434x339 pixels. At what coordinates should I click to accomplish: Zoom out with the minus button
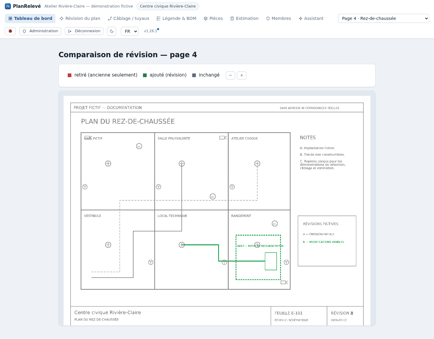[230, 75]
